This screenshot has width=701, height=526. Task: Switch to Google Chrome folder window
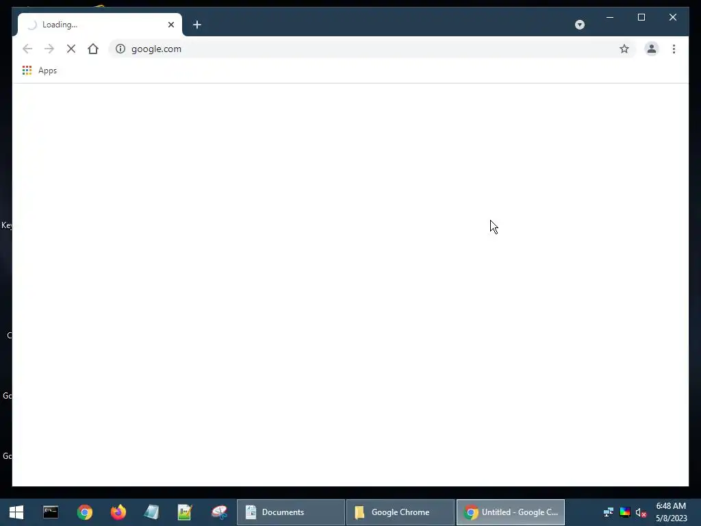(400, 512)
